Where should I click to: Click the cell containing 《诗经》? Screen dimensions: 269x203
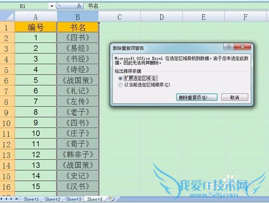(77, 70)
